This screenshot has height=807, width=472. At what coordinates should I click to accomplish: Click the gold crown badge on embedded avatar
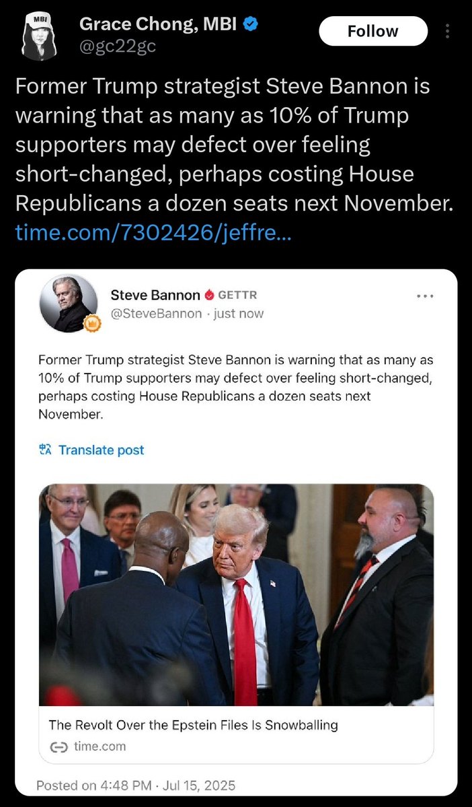tap(93, 323)
